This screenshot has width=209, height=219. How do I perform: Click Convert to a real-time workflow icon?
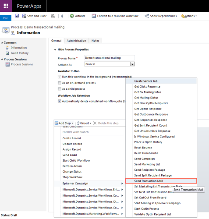94,16
